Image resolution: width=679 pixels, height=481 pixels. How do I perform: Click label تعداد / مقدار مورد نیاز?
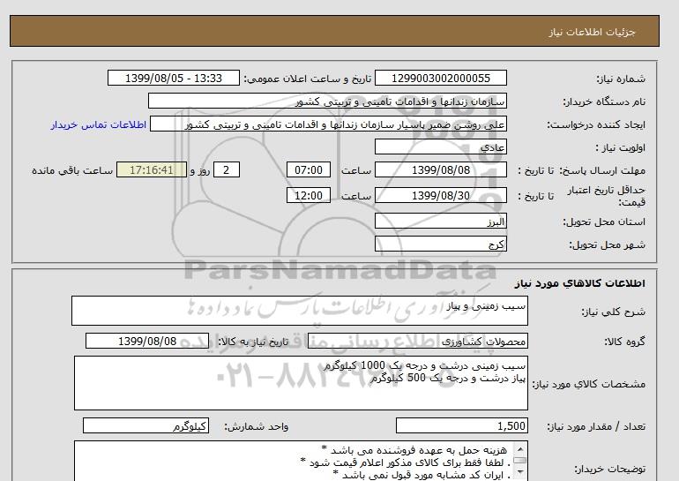596,427
